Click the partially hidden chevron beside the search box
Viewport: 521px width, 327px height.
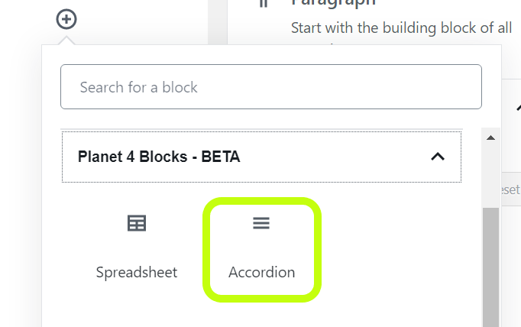click(519, 108)
